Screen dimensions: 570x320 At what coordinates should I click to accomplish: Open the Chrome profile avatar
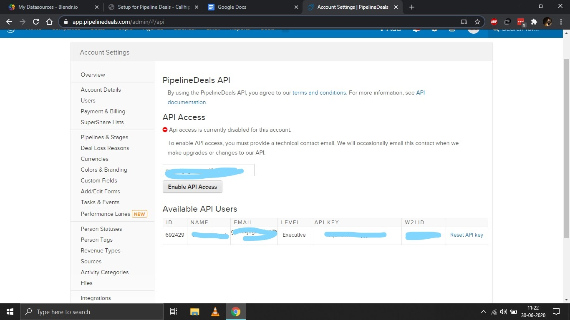(547, 22)
